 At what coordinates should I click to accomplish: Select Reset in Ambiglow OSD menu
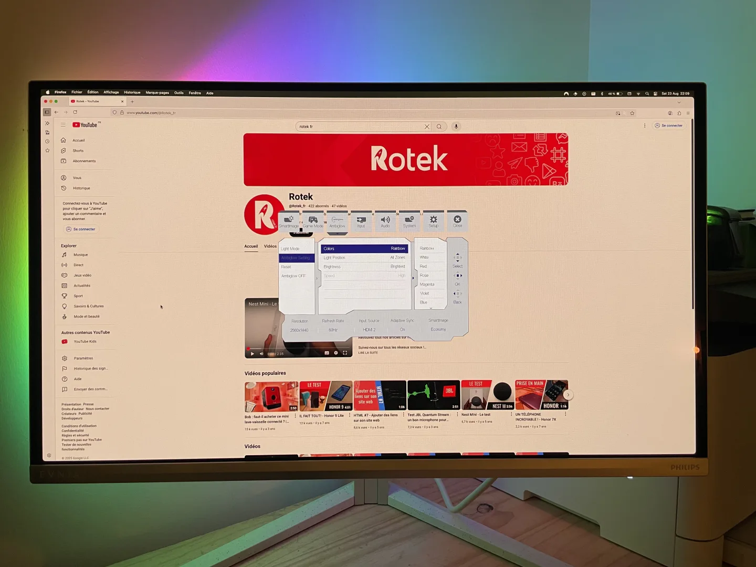[297, 267]
